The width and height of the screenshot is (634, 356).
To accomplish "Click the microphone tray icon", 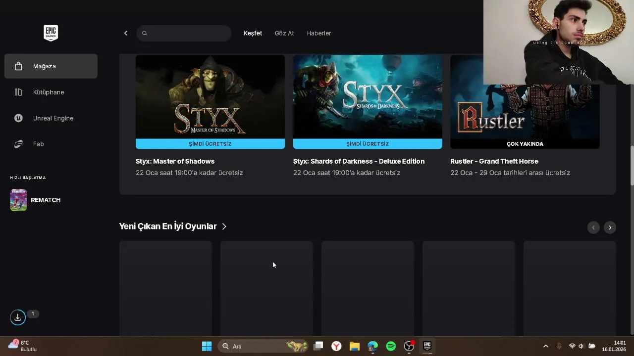I will tap(559, 346).
